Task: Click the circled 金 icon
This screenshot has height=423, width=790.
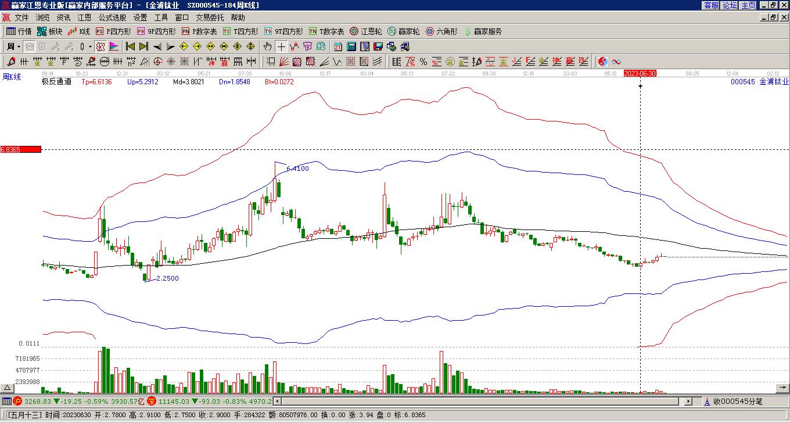Action: (450, 62)
